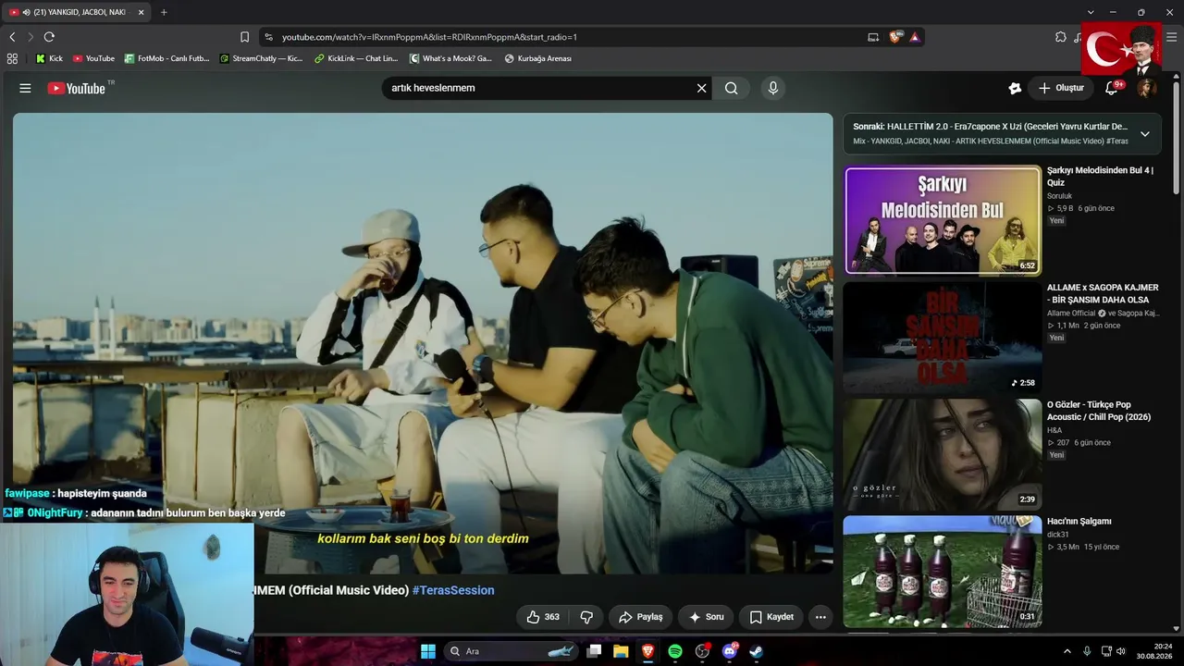
Task: Open the Brave Rewards triangle icon
Action: 915,37
